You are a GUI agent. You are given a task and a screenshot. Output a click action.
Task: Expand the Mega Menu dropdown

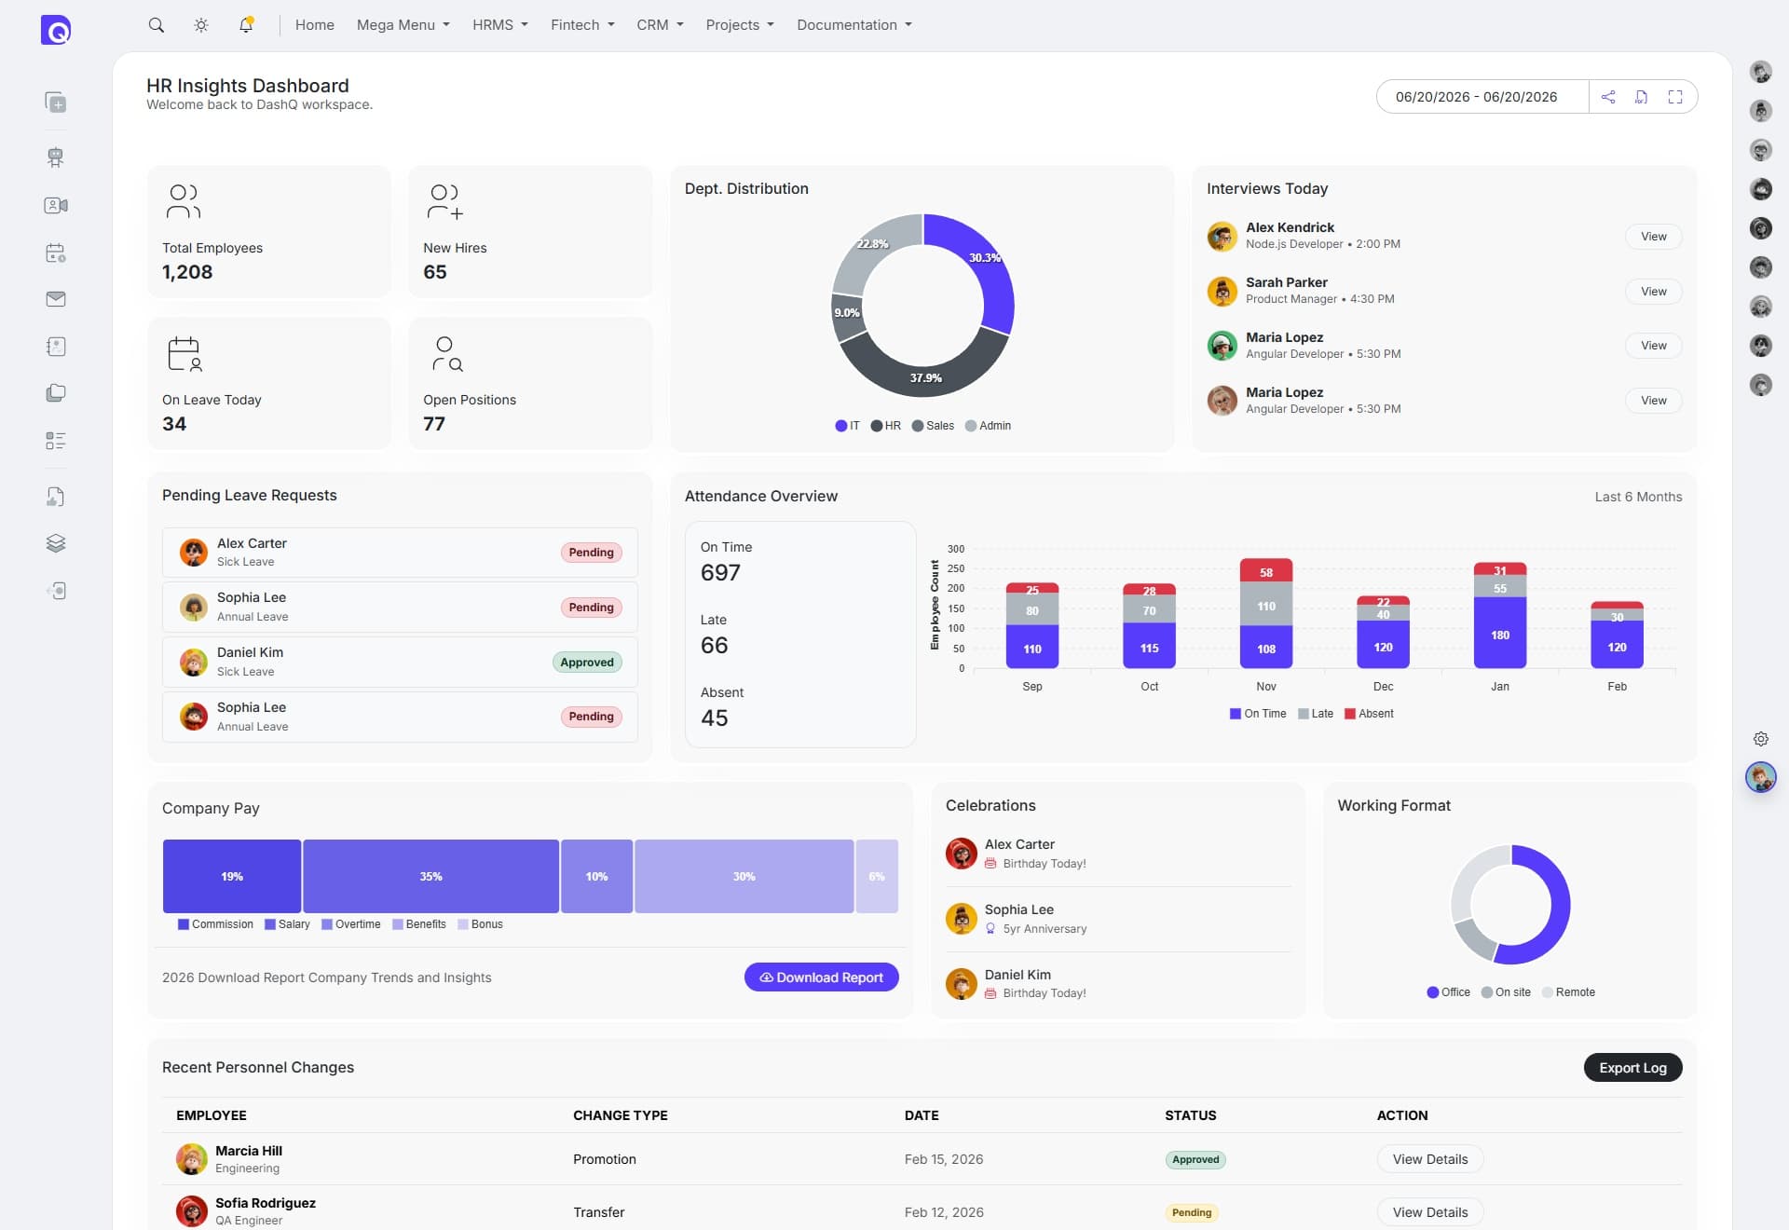click(x=403, y=25)
